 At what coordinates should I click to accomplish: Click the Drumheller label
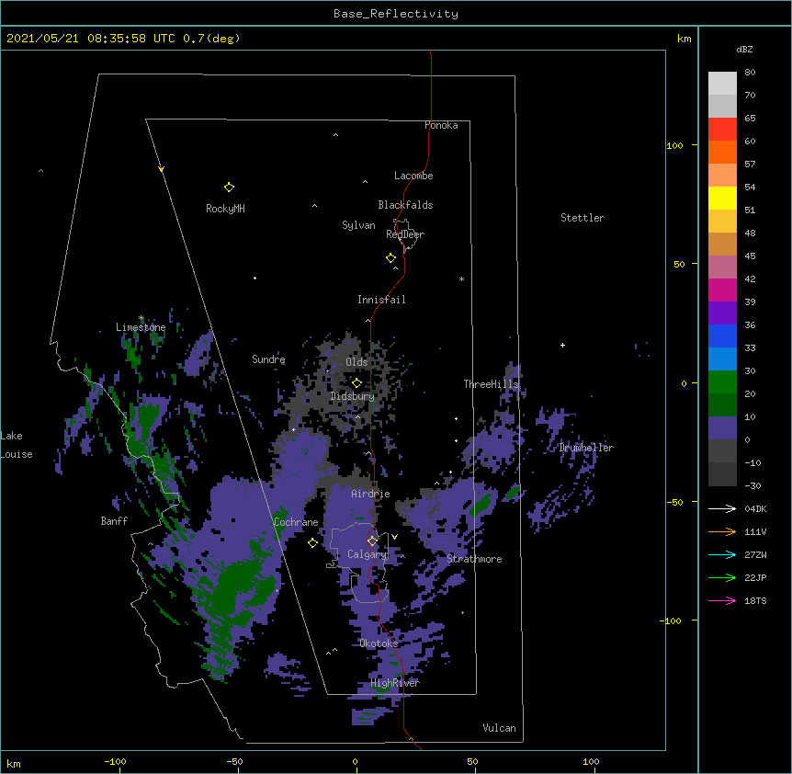click(x=586, y=448)
